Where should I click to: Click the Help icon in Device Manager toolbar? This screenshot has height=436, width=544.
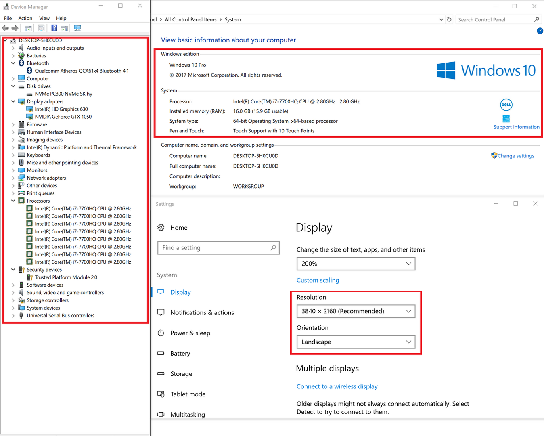tap(54, 28)
